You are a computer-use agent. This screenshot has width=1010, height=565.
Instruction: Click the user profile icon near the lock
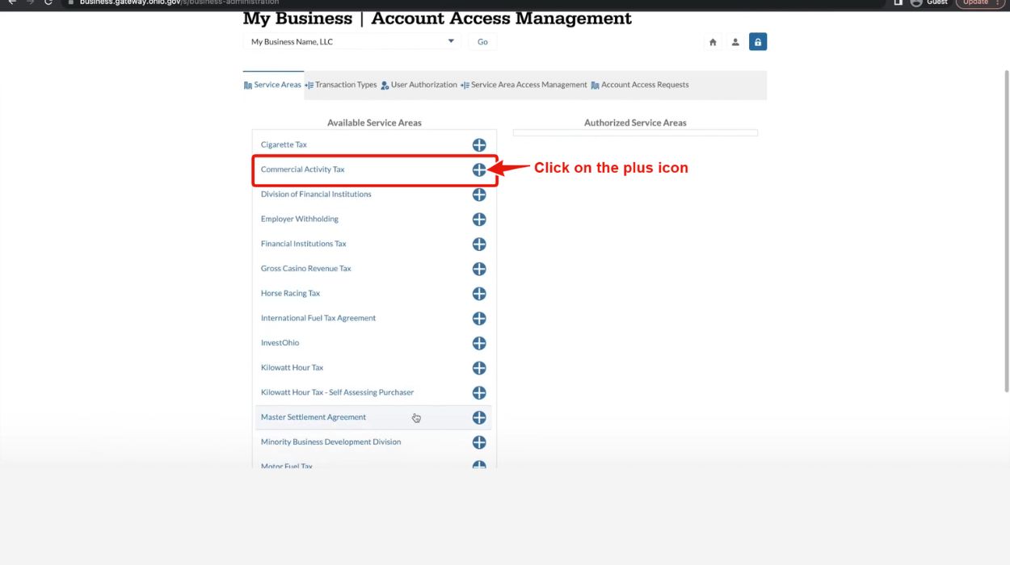734,40
